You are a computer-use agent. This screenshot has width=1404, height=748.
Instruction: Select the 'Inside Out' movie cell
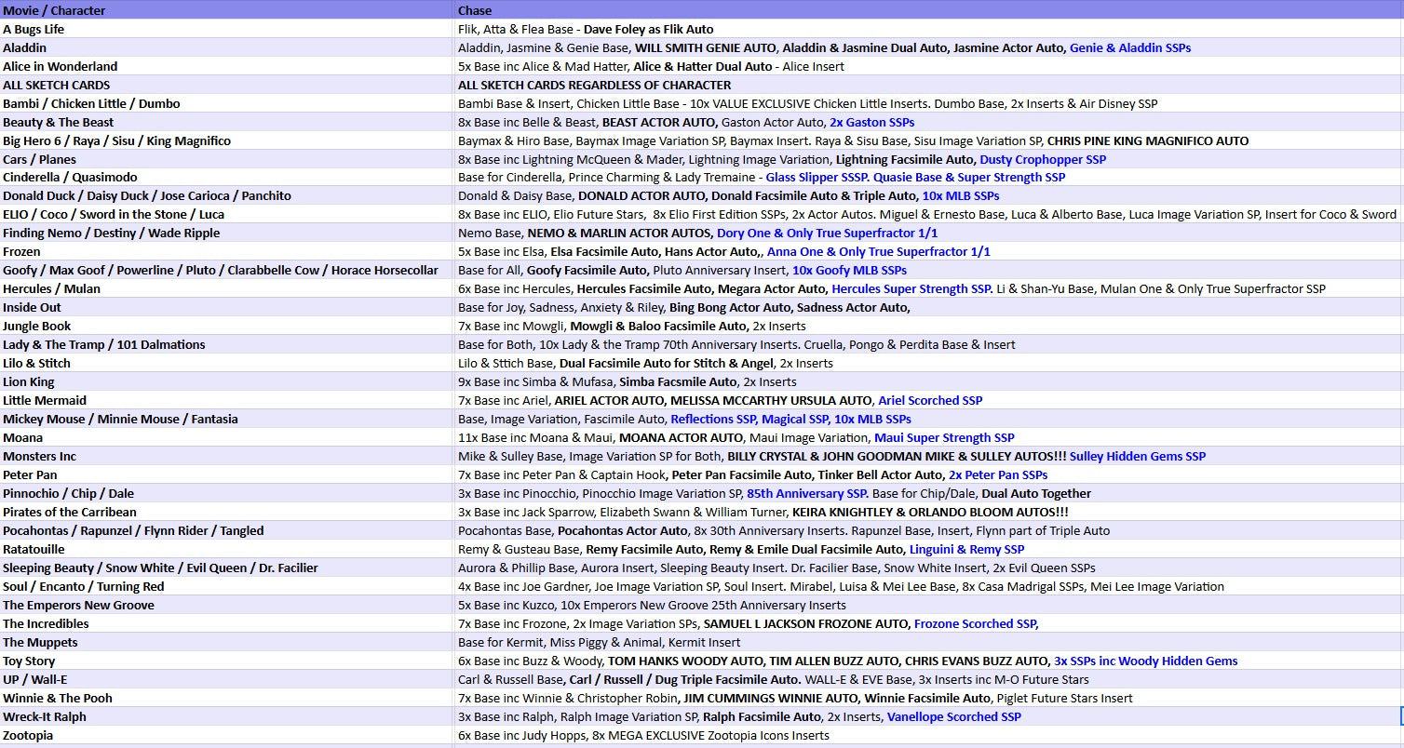click(32, 307)
